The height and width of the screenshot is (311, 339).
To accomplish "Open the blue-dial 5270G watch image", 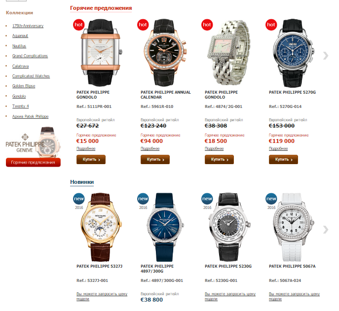I will click(293, 53).
